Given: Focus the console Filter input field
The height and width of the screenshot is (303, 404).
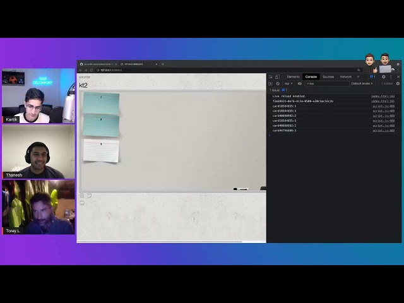Looking at the screenshot, I should coord(327,84).
